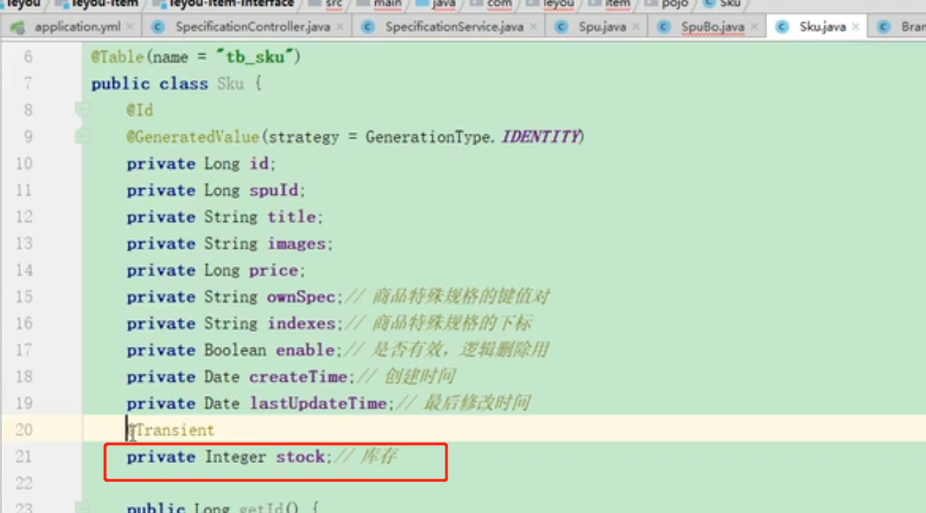The width and height of the screenshot is (926, 513).
Task: Click the comment 最后修改时间 on line 19
Action: point(476,404)
